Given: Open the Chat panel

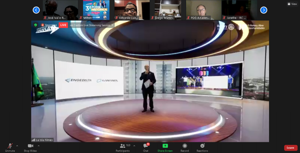Looking at the screenshot, I should point(146,146).
